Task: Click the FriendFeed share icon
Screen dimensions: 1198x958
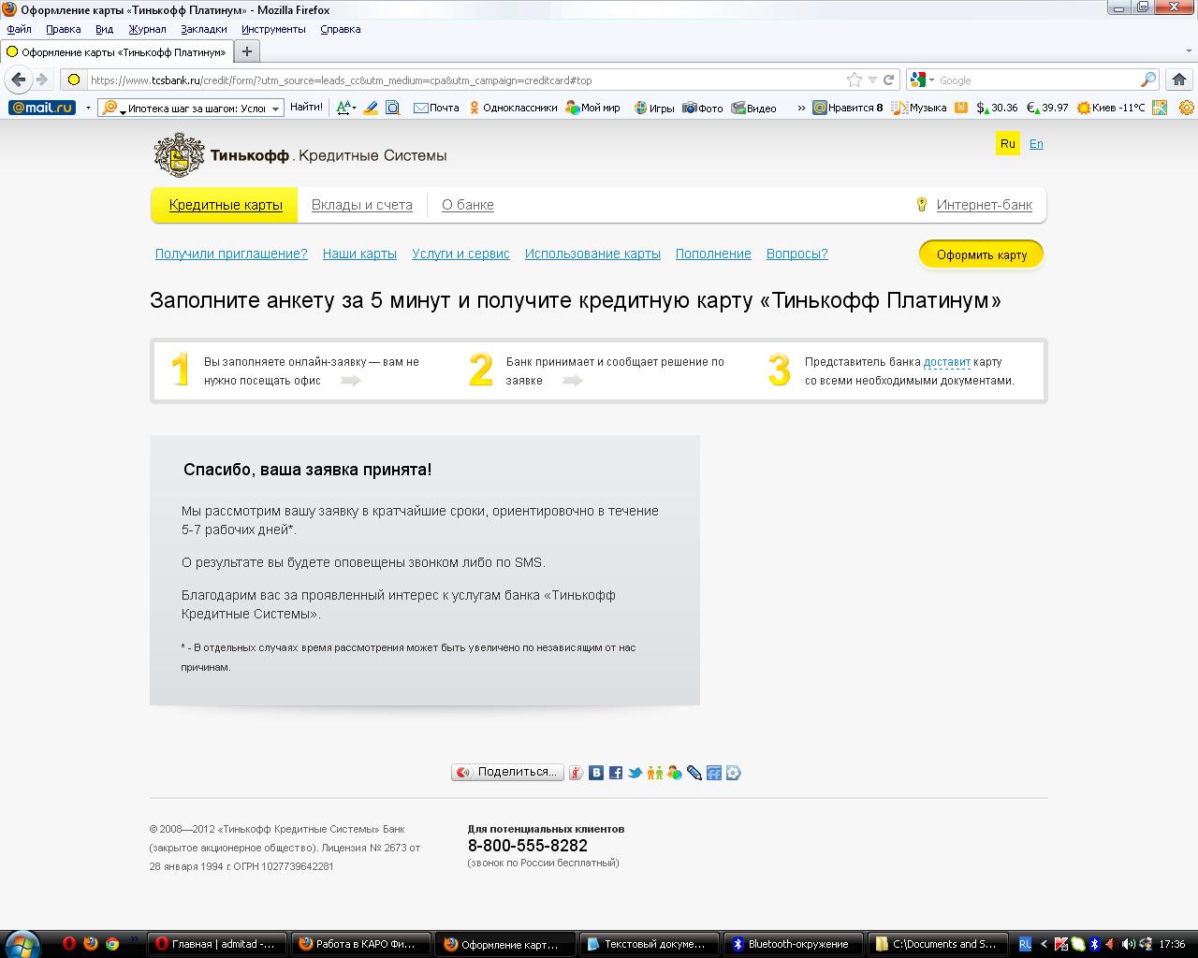Action: pos(714,773)
